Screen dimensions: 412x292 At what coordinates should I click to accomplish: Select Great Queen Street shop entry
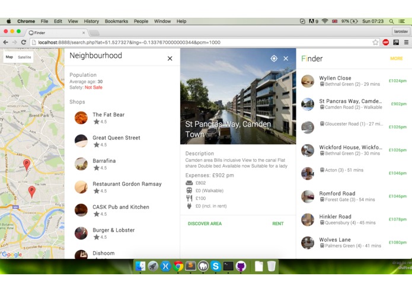(x=122, y=141)
